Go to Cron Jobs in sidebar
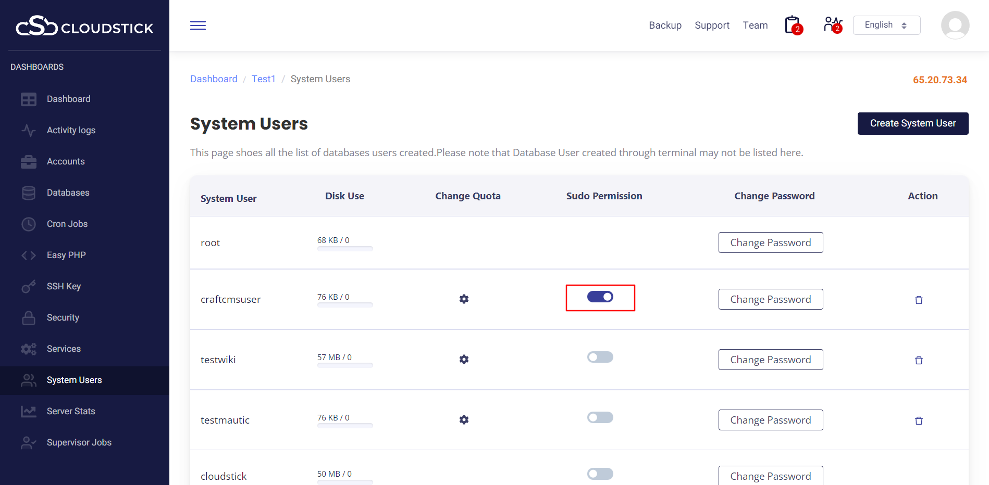The image size is (989, 485). pyautogui.click(x=67, y=224)
